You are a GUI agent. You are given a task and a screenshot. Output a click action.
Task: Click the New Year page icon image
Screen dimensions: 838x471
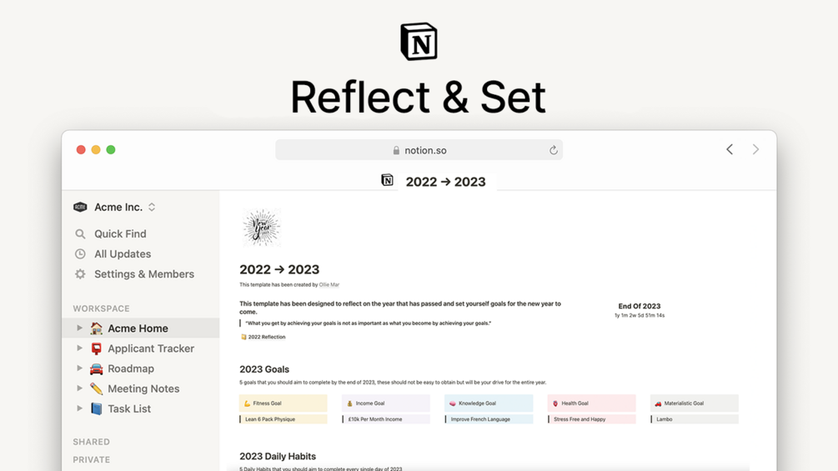261,228
